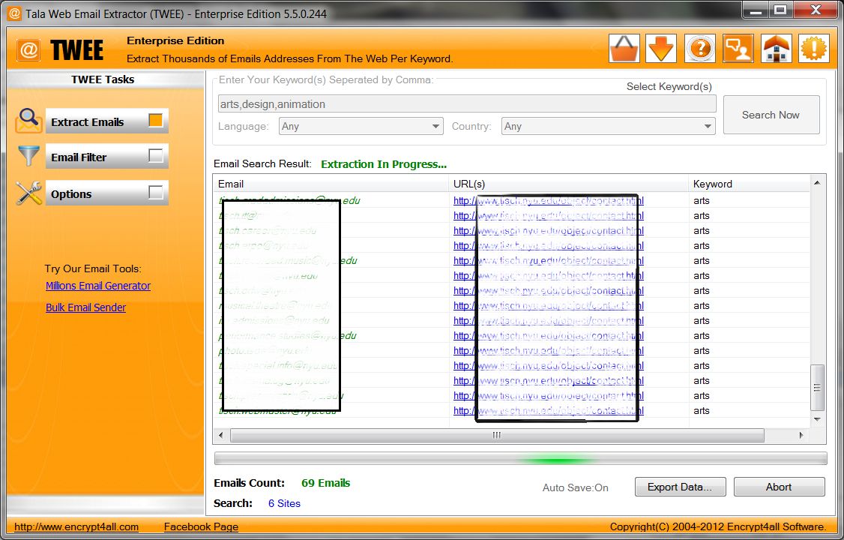Visit the http://www.encrypt4all.com link
844x540 pixels.
pos(76,526)
